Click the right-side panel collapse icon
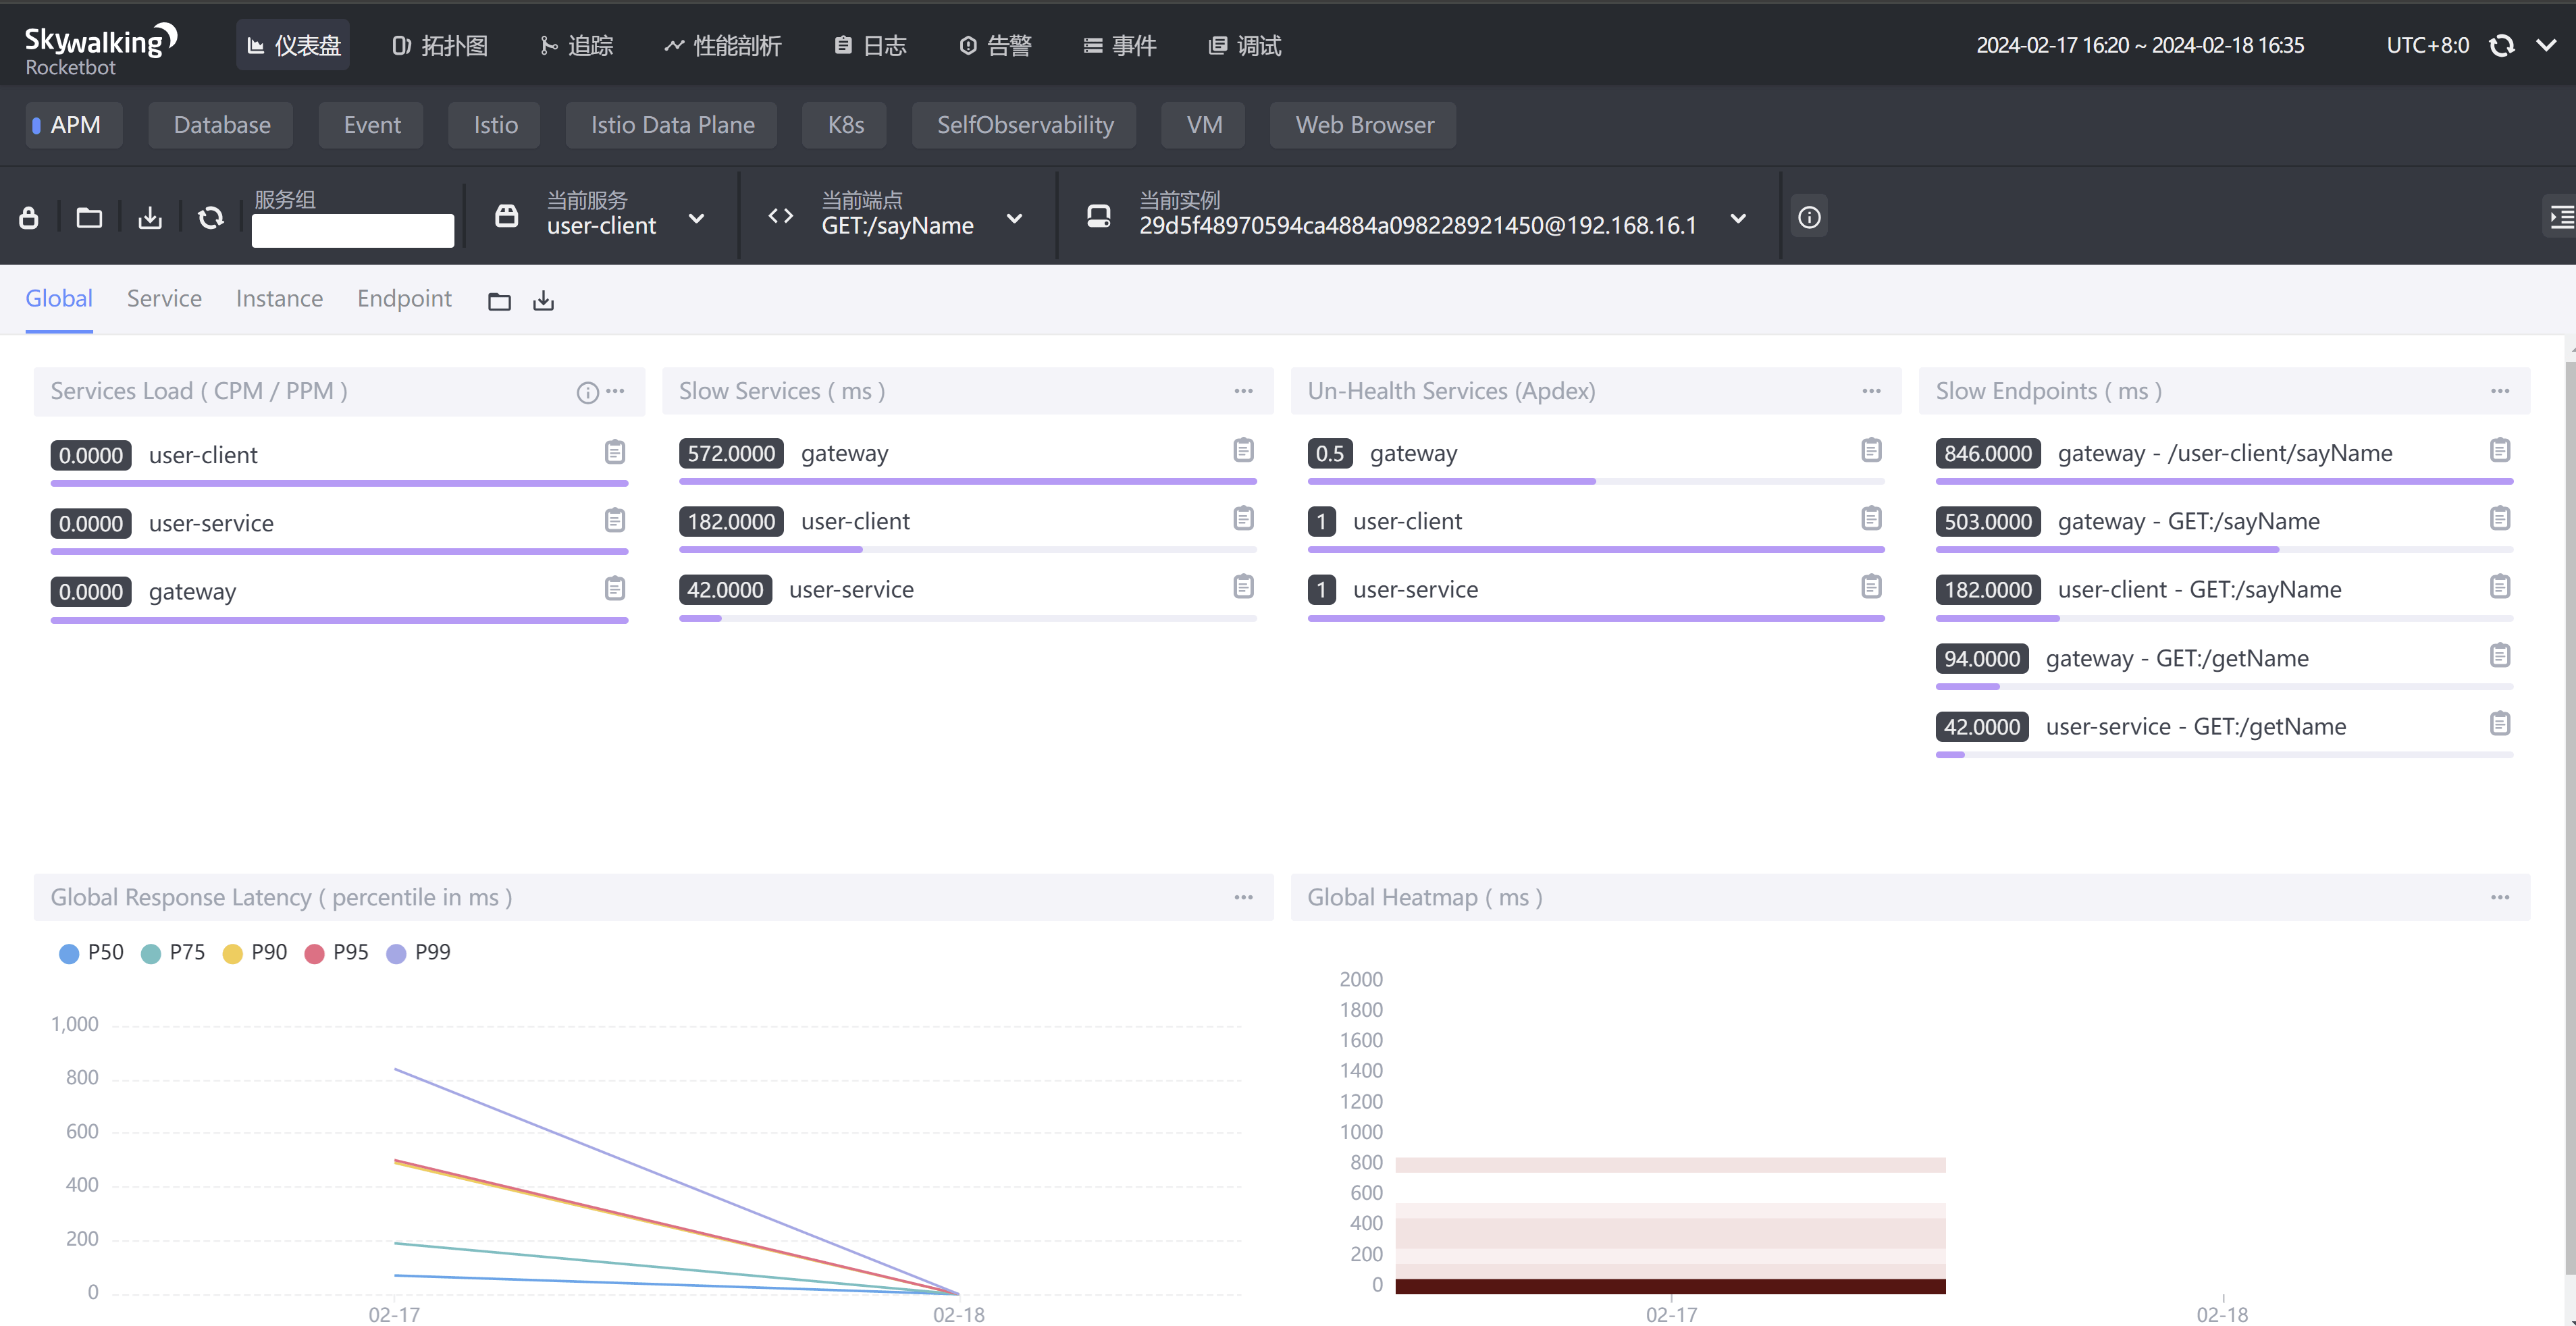Image resolution: width=2576 pixels, height=1326 pixels. tap(2561, 217)
